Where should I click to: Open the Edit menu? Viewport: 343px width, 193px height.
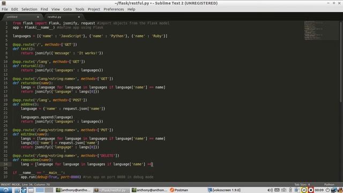[14, 9]
